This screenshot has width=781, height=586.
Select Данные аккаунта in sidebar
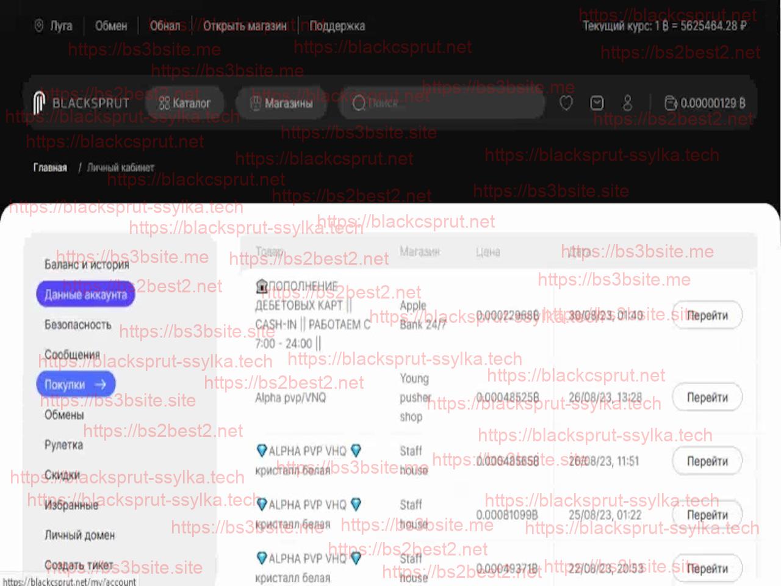pos(85,294)
